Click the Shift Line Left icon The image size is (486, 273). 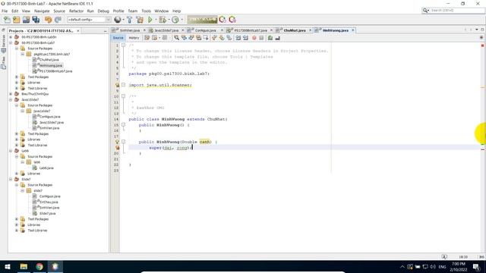(238, 38)
